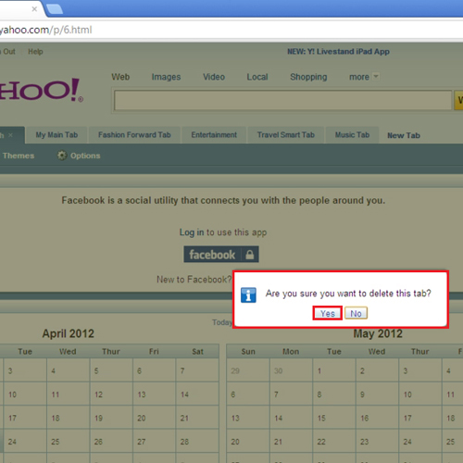Viewport: 463px width, 463px height.
Task: Select May 14 in the calendar
Action: 291,417
